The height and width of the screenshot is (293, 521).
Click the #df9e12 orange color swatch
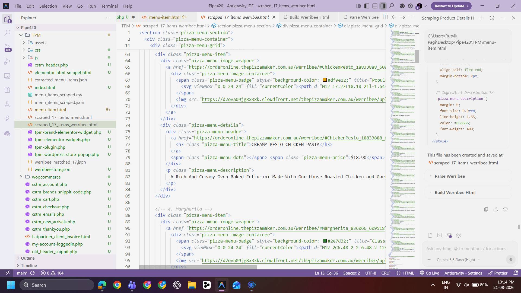tap(325, 80)
